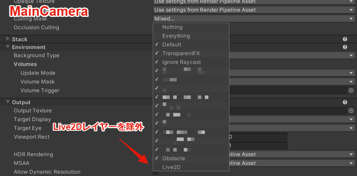Select Everything in the culling mask menu
This screenshot has width=357, height=176.
click(176, 36)
